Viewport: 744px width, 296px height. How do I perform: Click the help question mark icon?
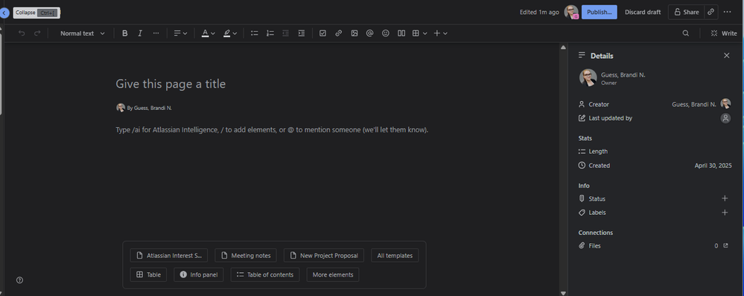(19, 280)
